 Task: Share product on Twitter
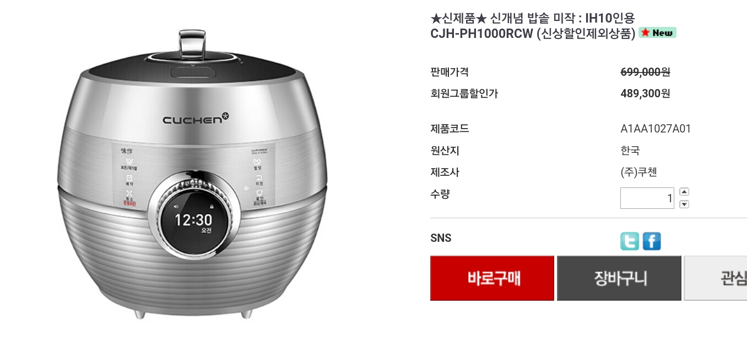coord(630,241)
